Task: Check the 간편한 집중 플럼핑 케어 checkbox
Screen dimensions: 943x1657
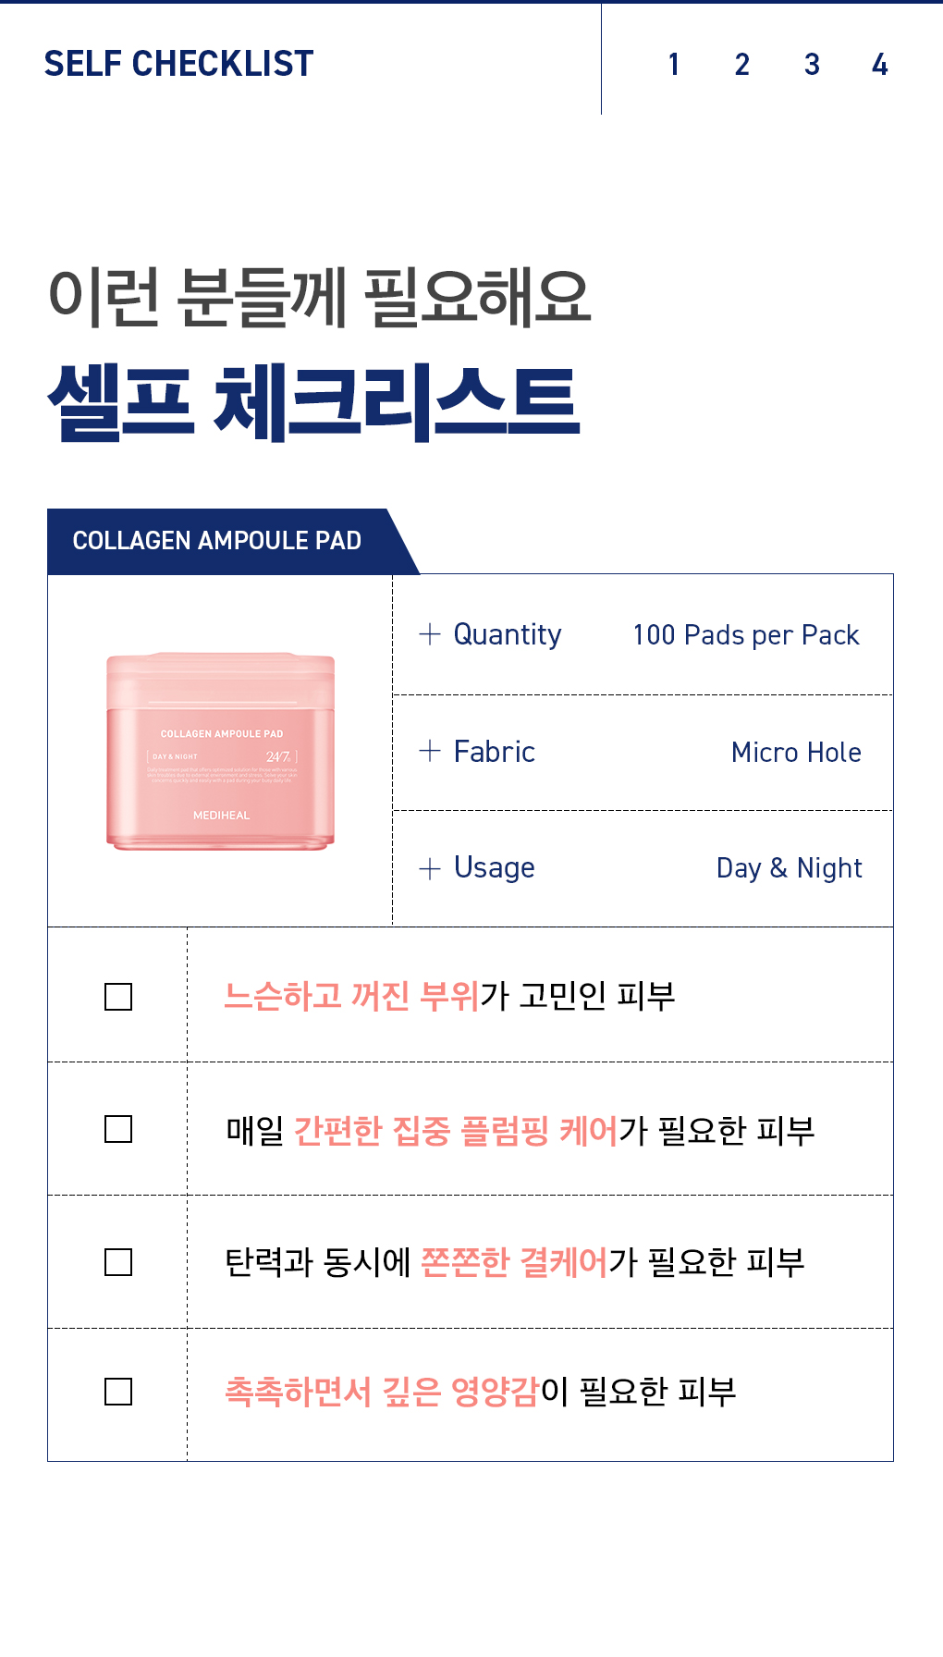Action: (118, 1129)
